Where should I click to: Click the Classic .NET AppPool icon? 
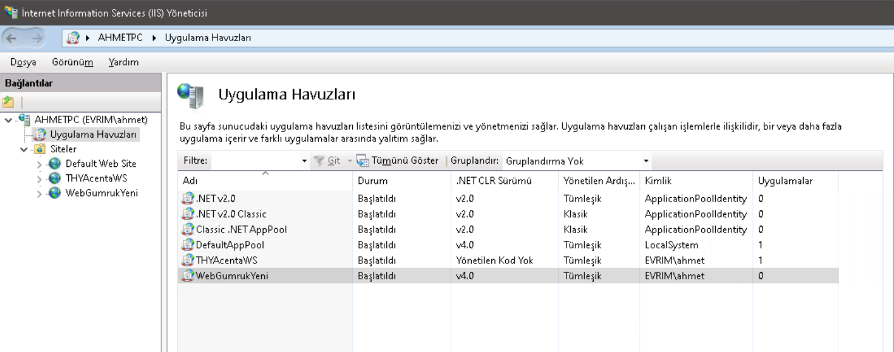point(188,229)
